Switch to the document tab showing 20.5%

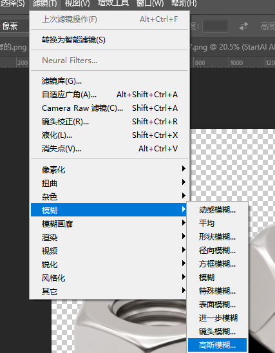coord(232,47)
